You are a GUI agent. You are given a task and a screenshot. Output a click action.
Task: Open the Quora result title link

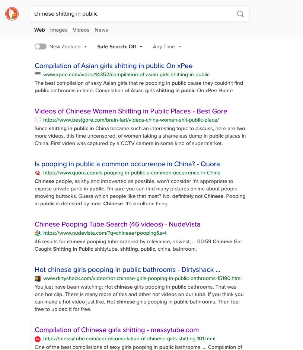[127, 164]
